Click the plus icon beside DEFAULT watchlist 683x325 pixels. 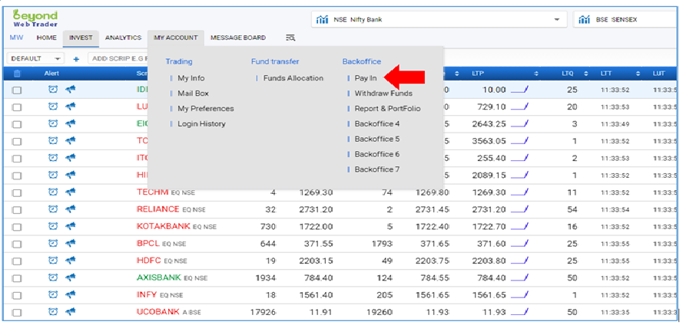coord(76,58)
